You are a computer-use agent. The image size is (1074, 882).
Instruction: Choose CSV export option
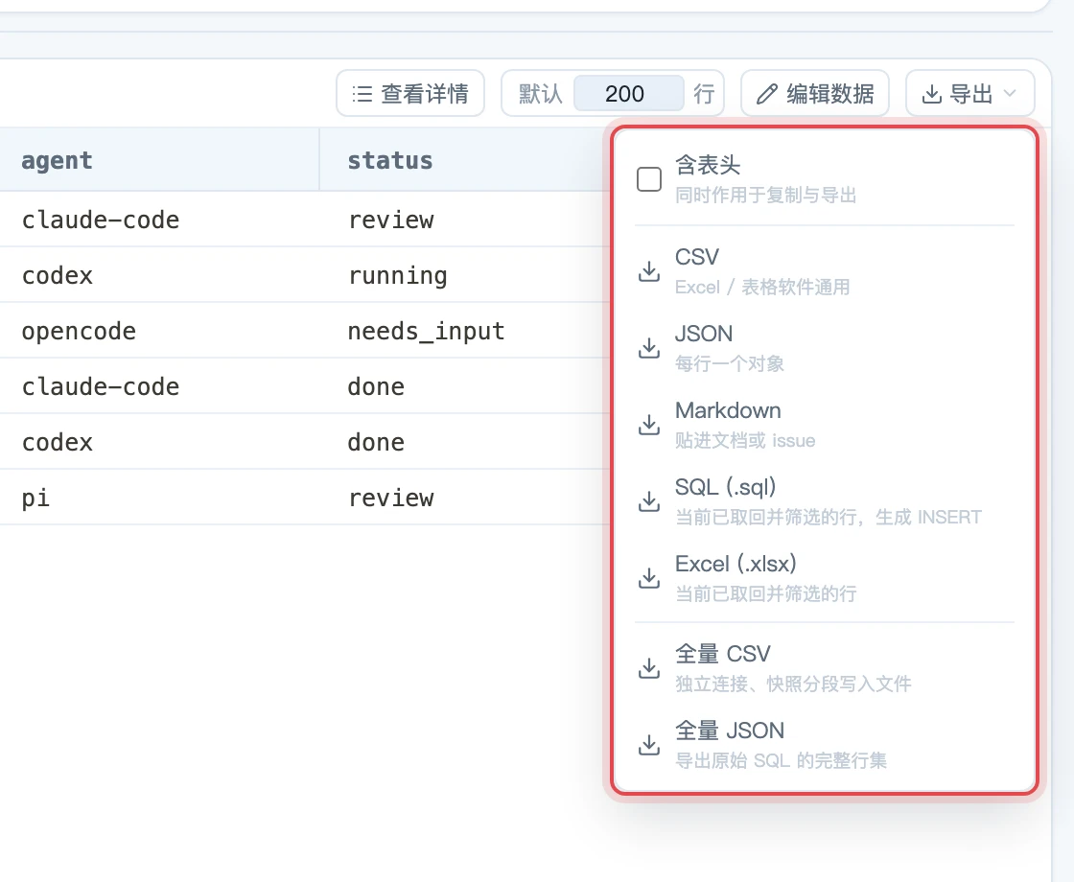[x=824, y=271]
